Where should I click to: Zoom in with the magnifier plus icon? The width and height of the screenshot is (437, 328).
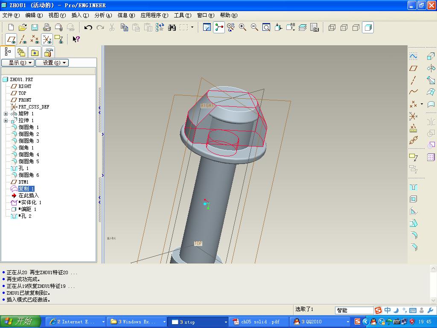tap(242, 27)
